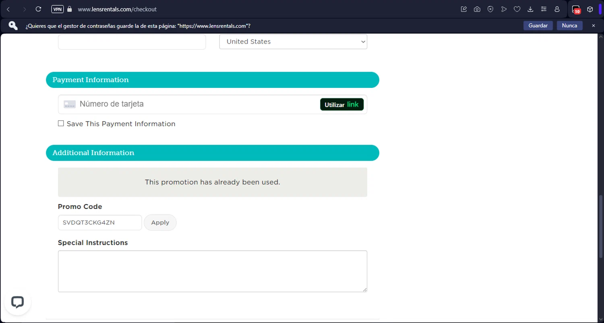604x323 pixels.
Task: Apply the promo code
Action: [160, 223]
